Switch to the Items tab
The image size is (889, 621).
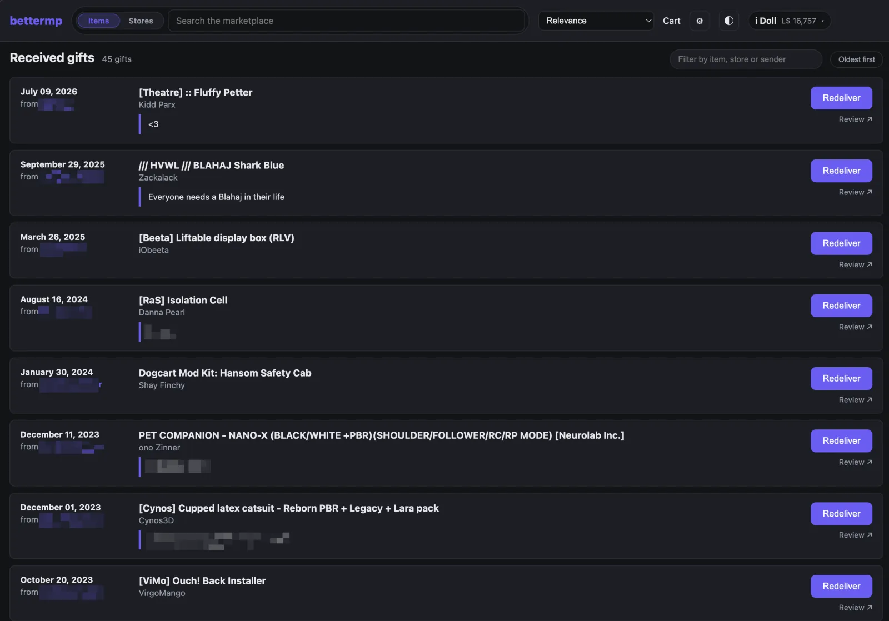tap(98, 21)
